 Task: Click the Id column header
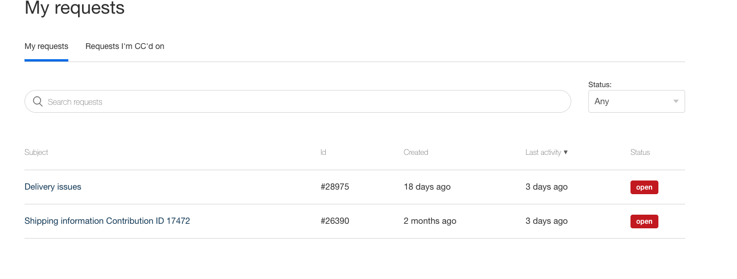point(324,153)
